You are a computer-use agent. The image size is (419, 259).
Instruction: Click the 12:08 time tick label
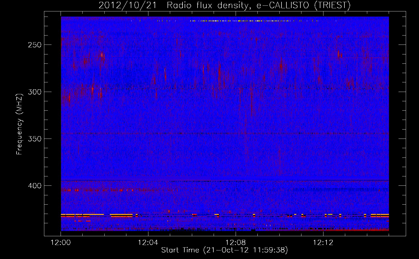tap(236, 243)
